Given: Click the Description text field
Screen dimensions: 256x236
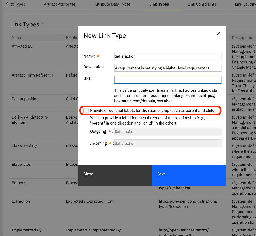Looking at the screenshot, I should (167, 68).
